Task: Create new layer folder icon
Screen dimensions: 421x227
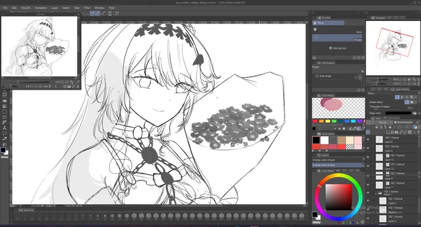Action: point(397,133)
